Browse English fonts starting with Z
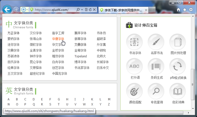This screenshot has width=197, height=117. [x=109, y=104]
